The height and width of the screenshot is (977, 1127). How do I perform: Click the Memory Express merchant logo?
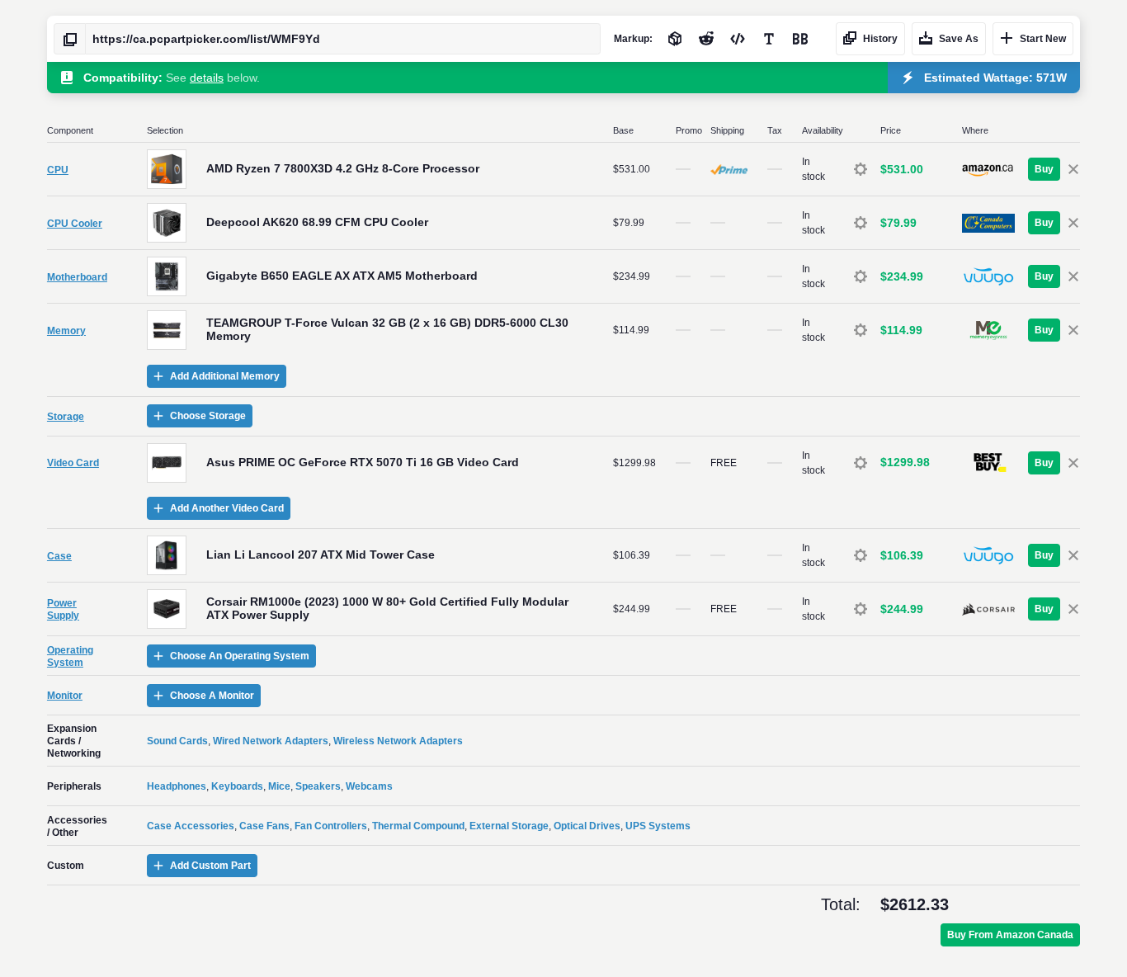pos(988,330)
